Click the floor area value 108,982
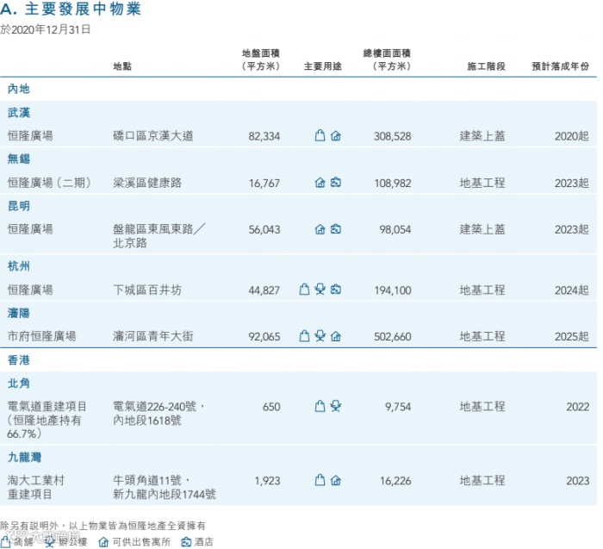Image resolution: width=603 pixels, height=549 pixels. [393, 183]
